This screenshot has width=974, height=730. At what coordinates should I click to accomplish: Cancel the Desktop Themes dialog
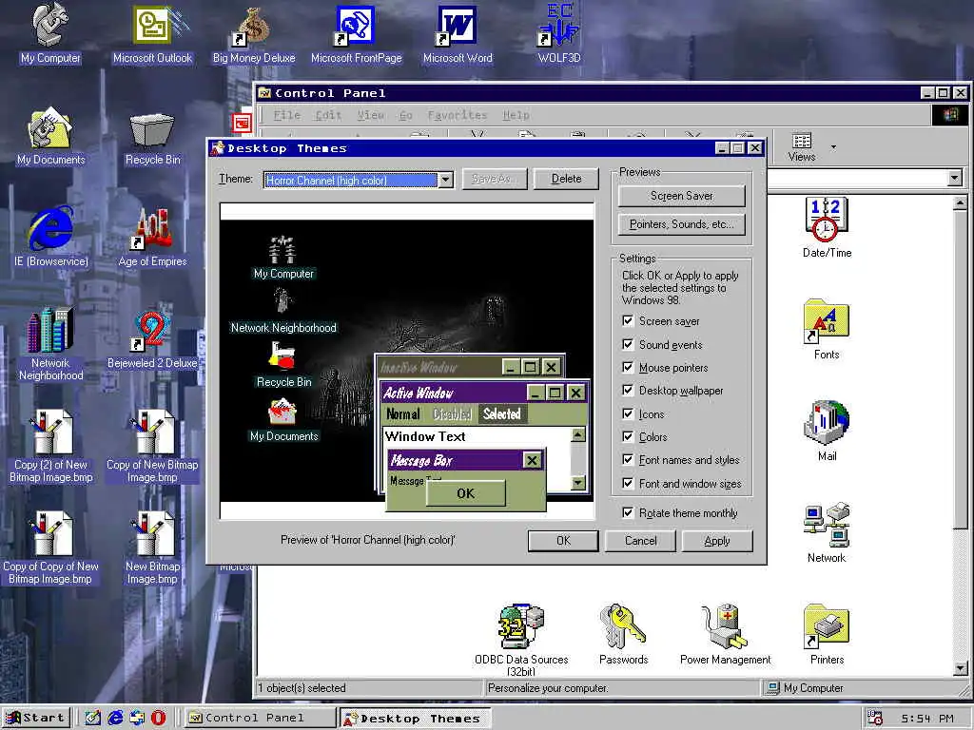pyautogui.click(x=640, y=541)
